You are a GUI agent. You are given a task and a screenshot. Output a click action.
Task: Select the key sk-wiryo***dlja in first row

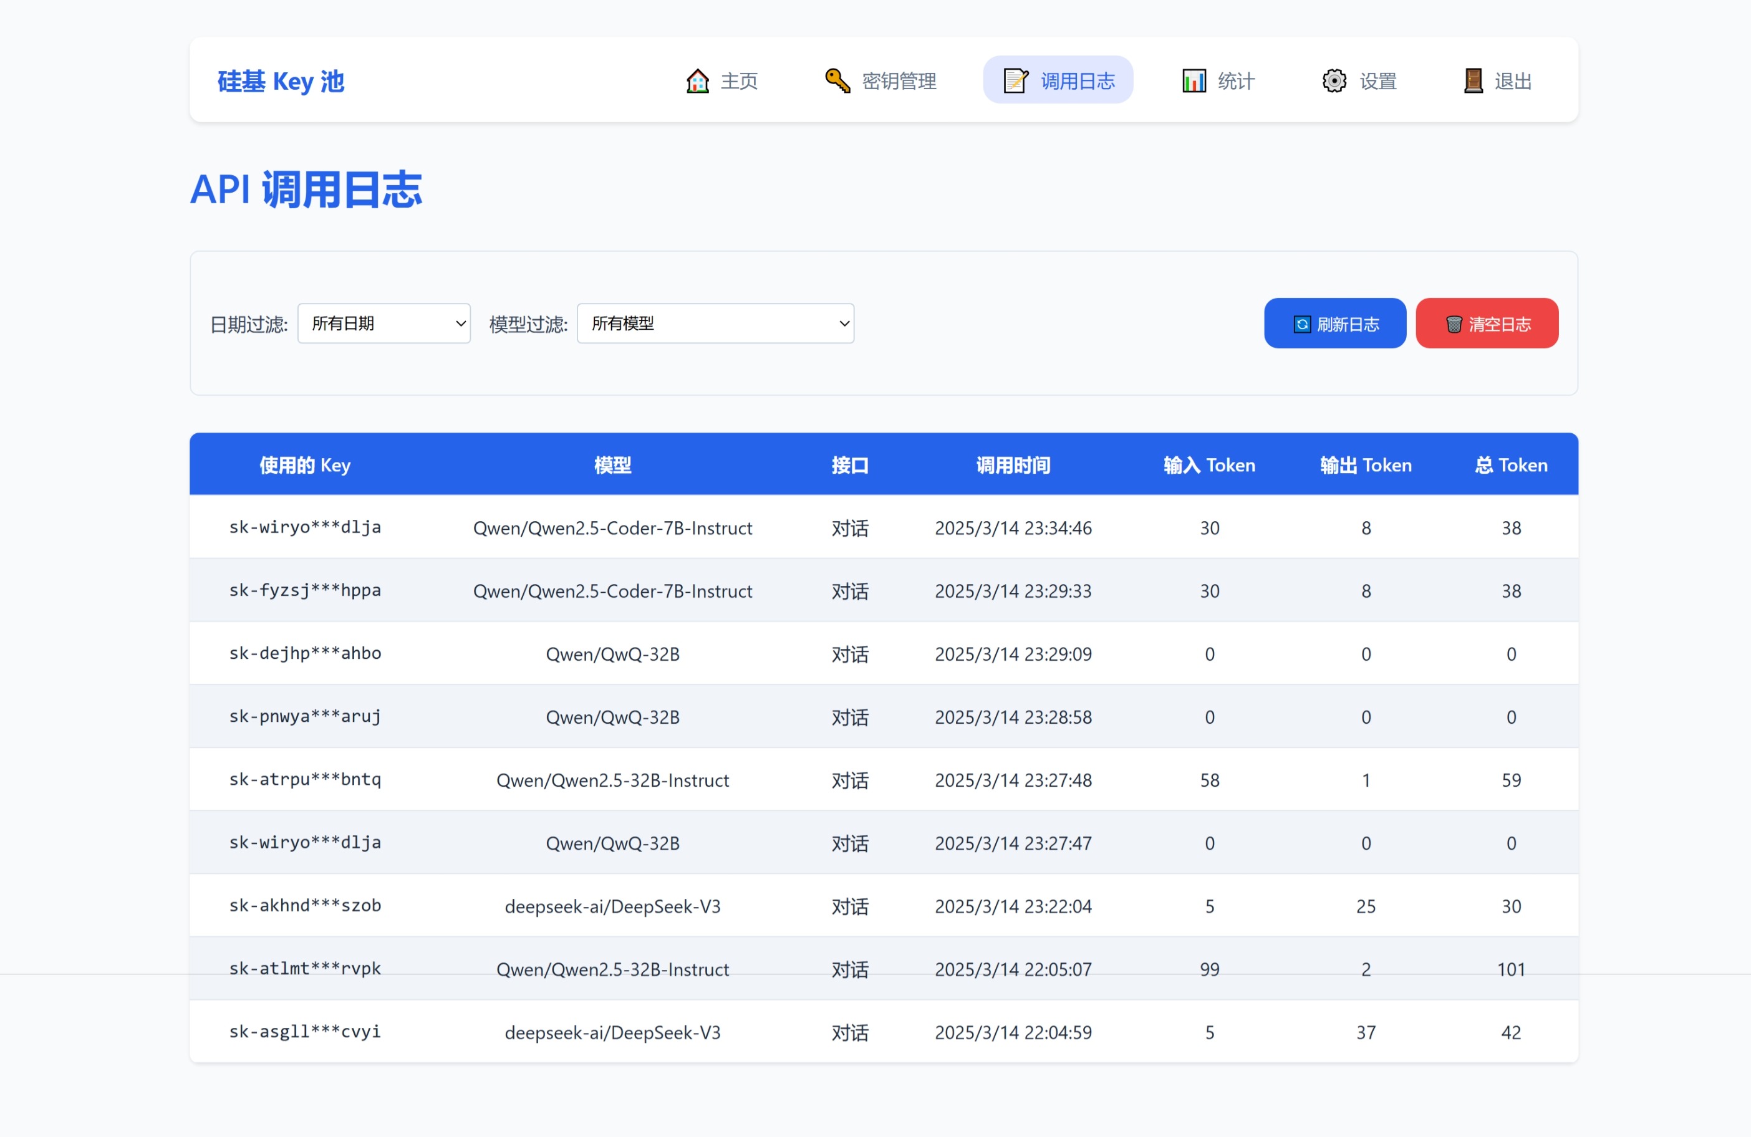(304, 527)
